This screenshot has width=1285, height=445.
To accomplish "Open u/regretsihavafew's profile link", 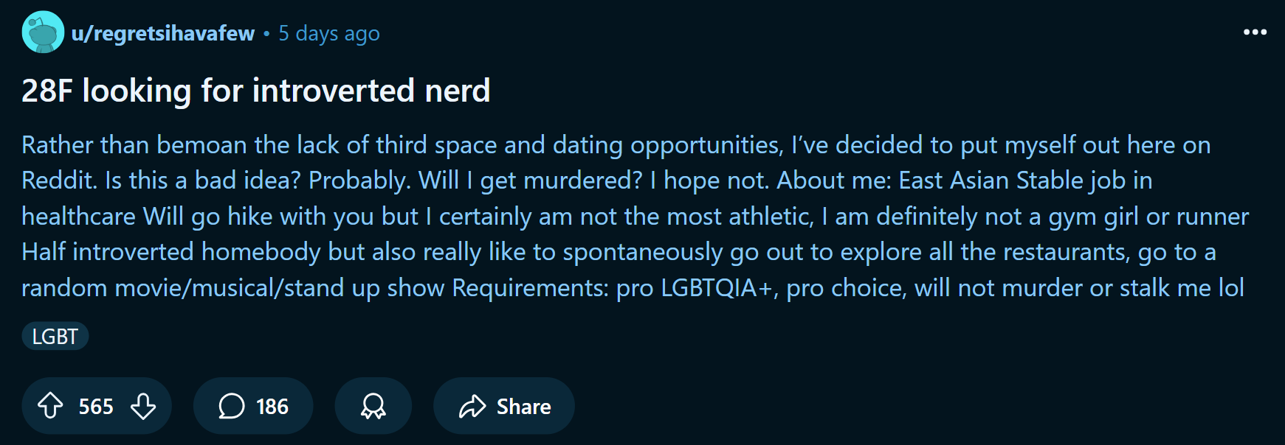I will tap(162, 34).
